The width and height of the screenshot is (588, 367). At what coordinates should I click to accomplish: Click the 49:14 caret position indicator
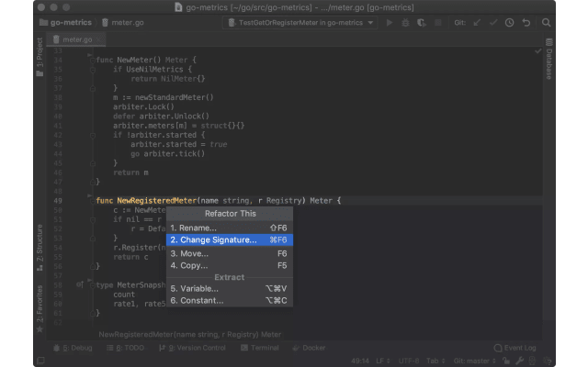pos(360,361)
